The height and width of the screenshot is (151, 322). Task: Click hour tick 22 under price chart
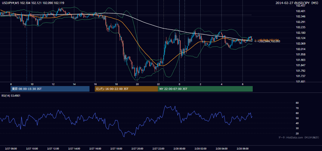[158, 84]
